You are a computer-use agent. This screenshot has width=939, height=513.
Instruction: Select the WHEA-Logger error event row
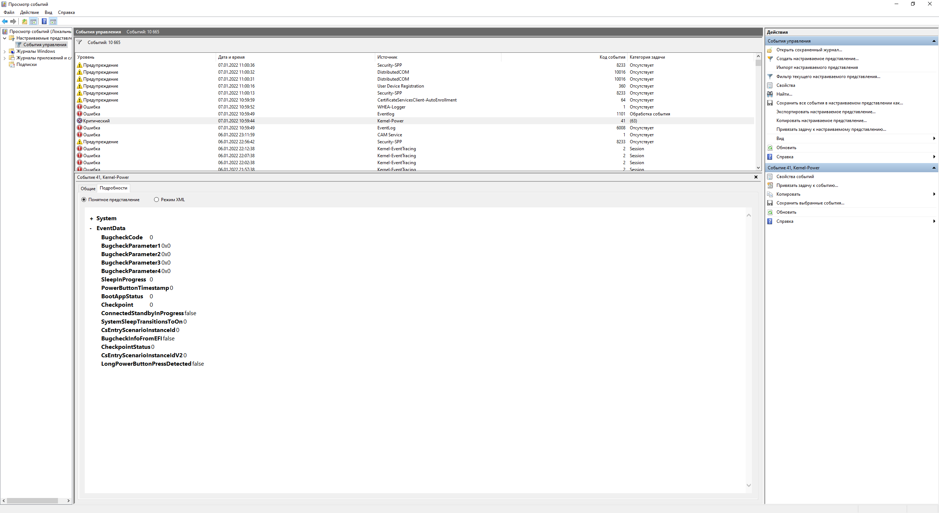click(x=391, y=107)
